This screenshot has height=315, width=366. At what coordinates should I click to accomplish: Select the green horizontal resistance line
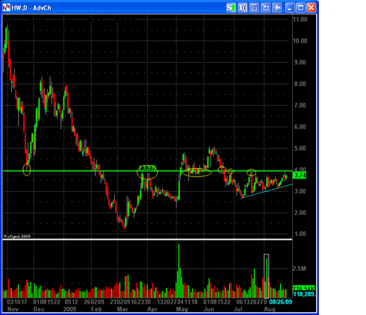coord(147,171)
